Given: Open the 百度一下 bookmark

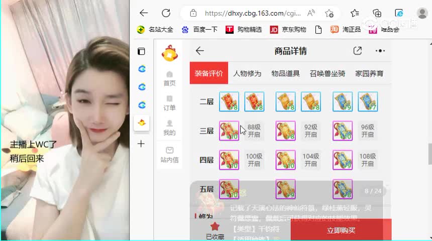Looking at the screenshot, I should (199, 30).
